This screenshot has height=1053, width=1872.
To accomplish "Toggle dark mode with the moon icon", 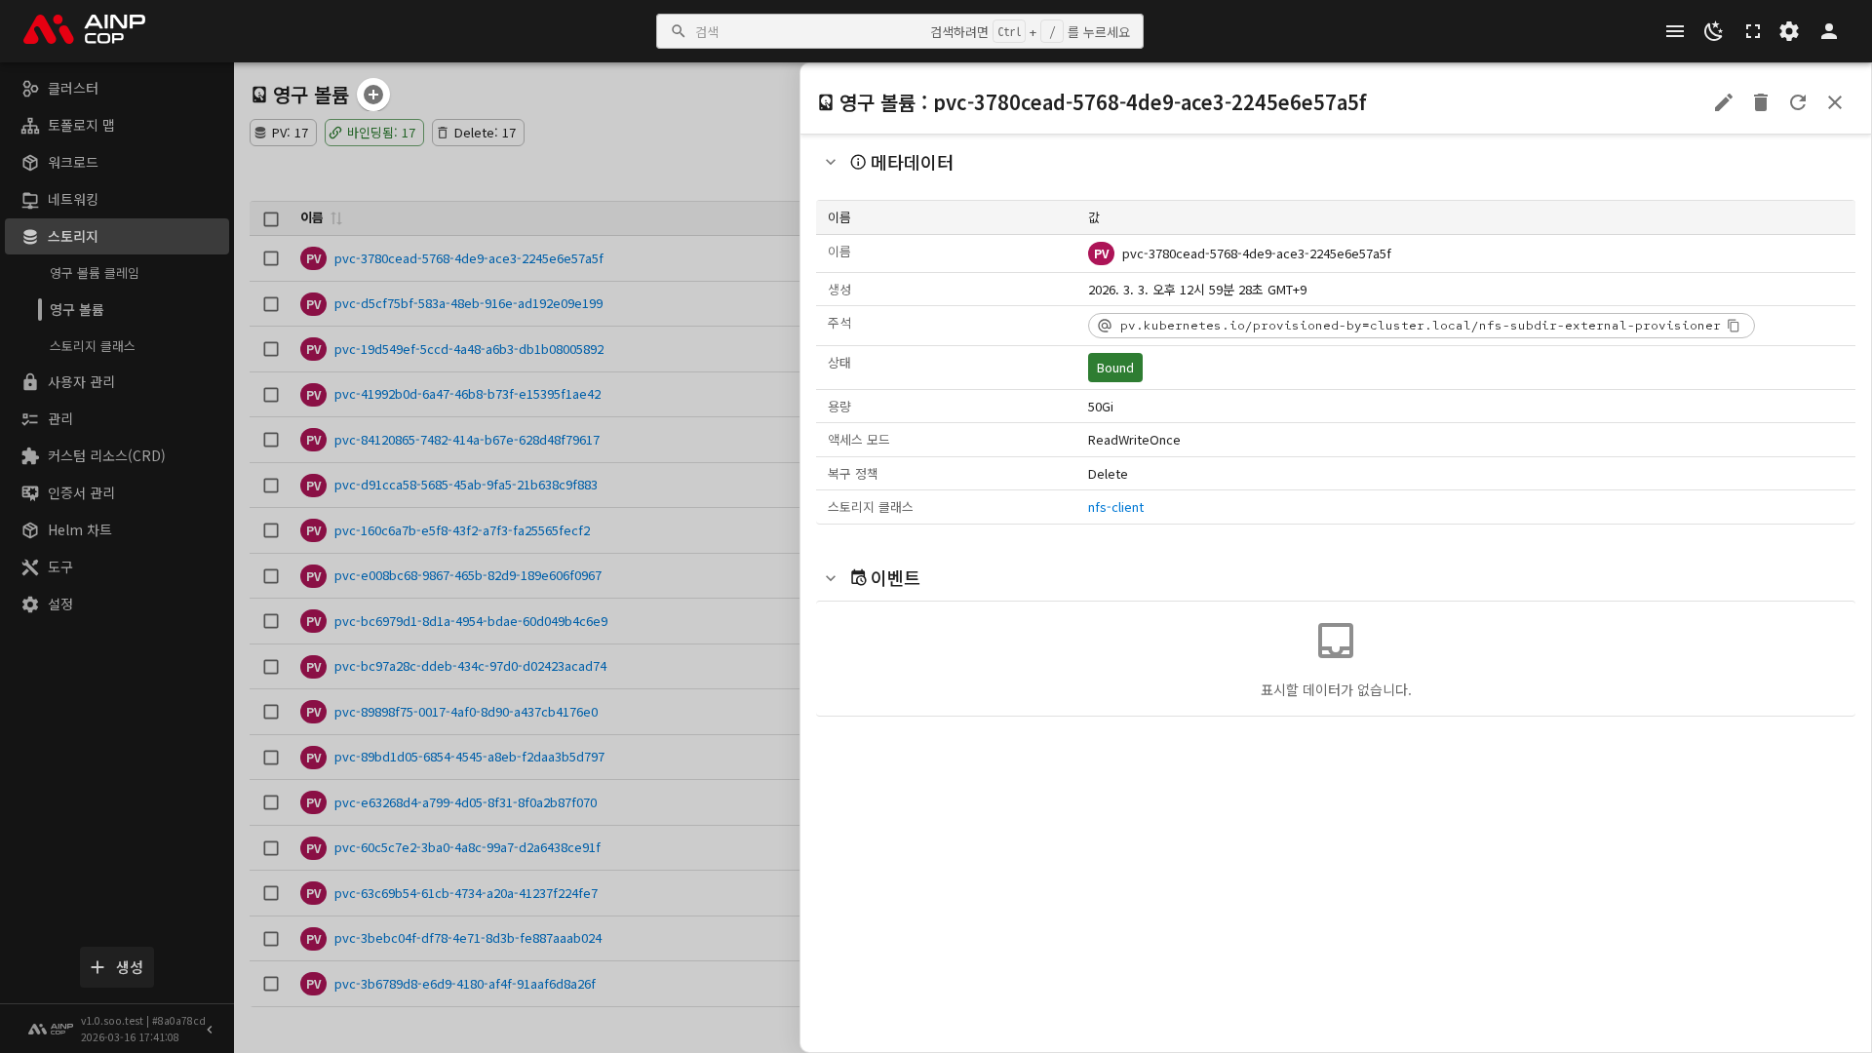I will [1713, 31].
